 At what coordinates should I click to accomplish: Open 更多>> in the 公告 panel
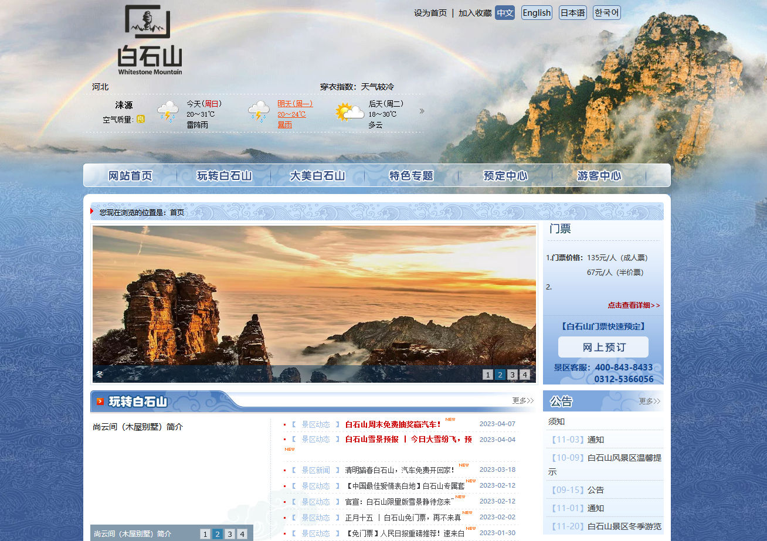(x=649, y=401)
